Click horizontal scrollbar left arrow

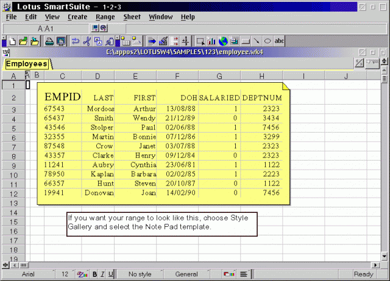[15, 265]
